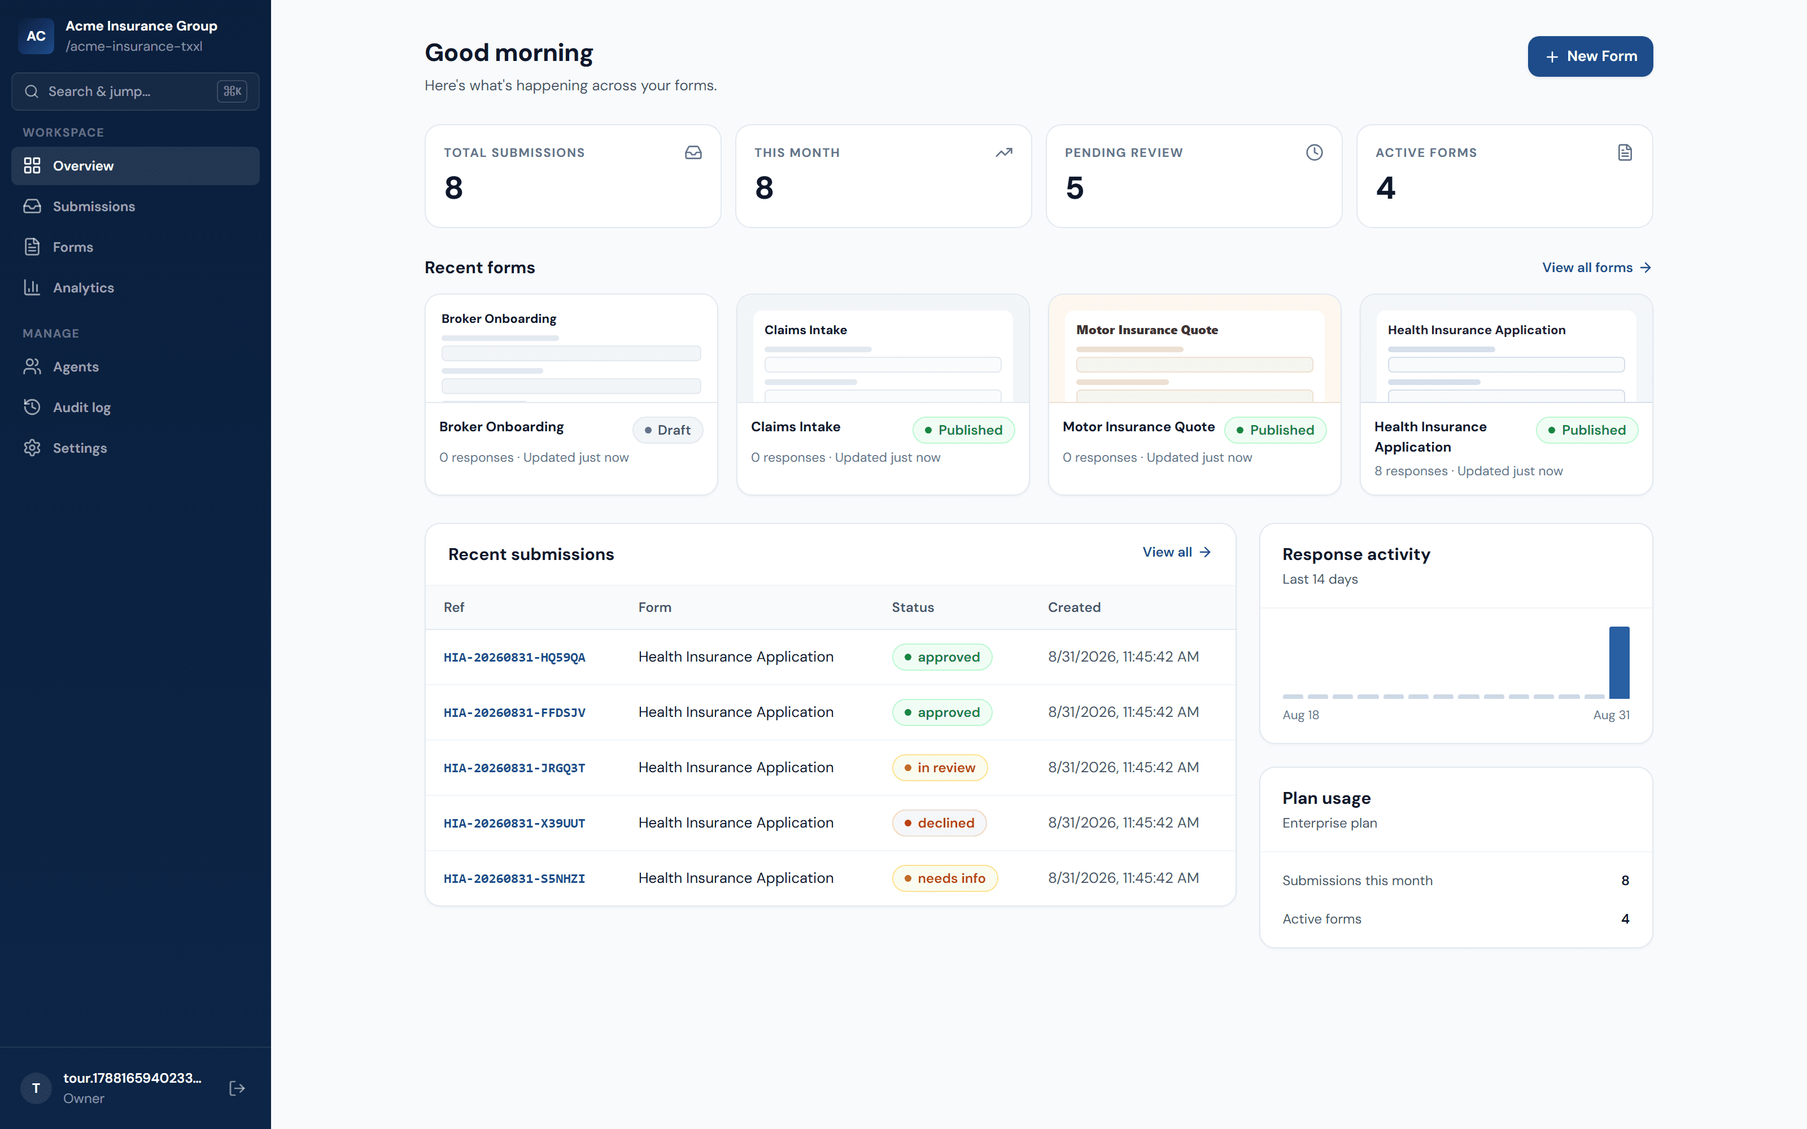Viewport: 1807px width, 1129px height.
Task: Click the Submissions inbox icon
Action: coord(32,206)
